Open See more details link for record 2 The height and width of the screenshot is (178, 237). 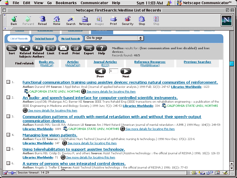pyautogui.click(x=53, y=110)
